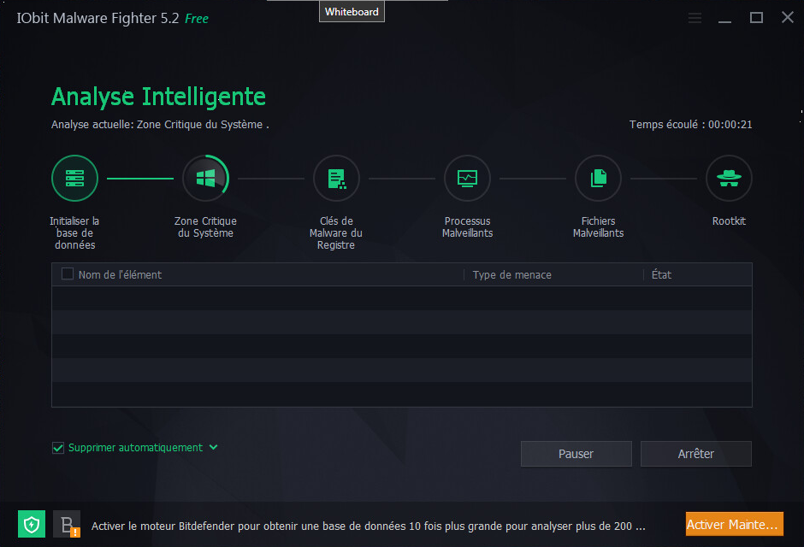Viewport: 804px width, 547px height.
Task: Select the Zone Critique du Système Windows icon
Action: coord(205,179)
